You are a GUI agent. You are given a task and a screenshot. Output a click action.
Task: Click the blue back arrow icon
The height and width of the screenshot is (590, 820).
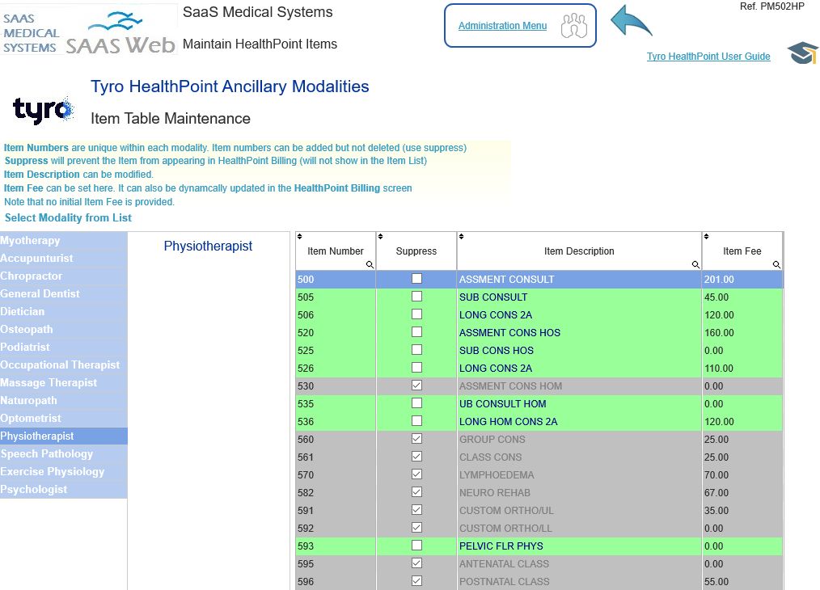632,21
